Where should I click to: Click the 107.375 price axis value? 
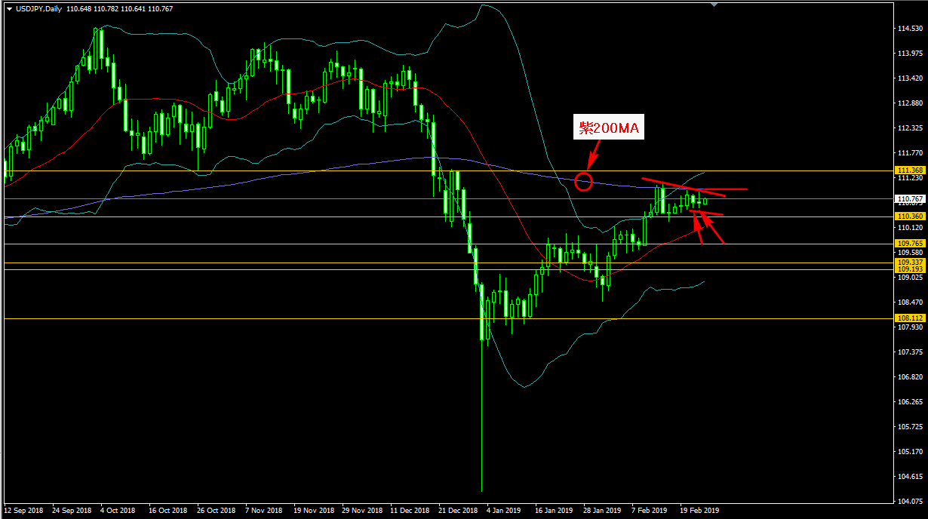[910, 352]
